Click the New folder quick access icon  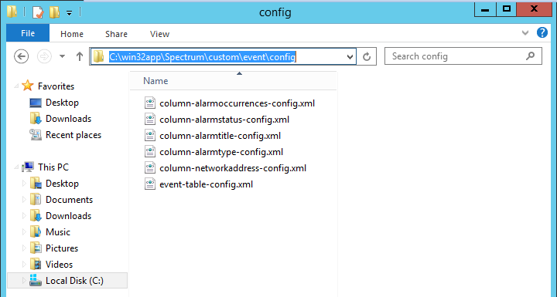point(54,12)
